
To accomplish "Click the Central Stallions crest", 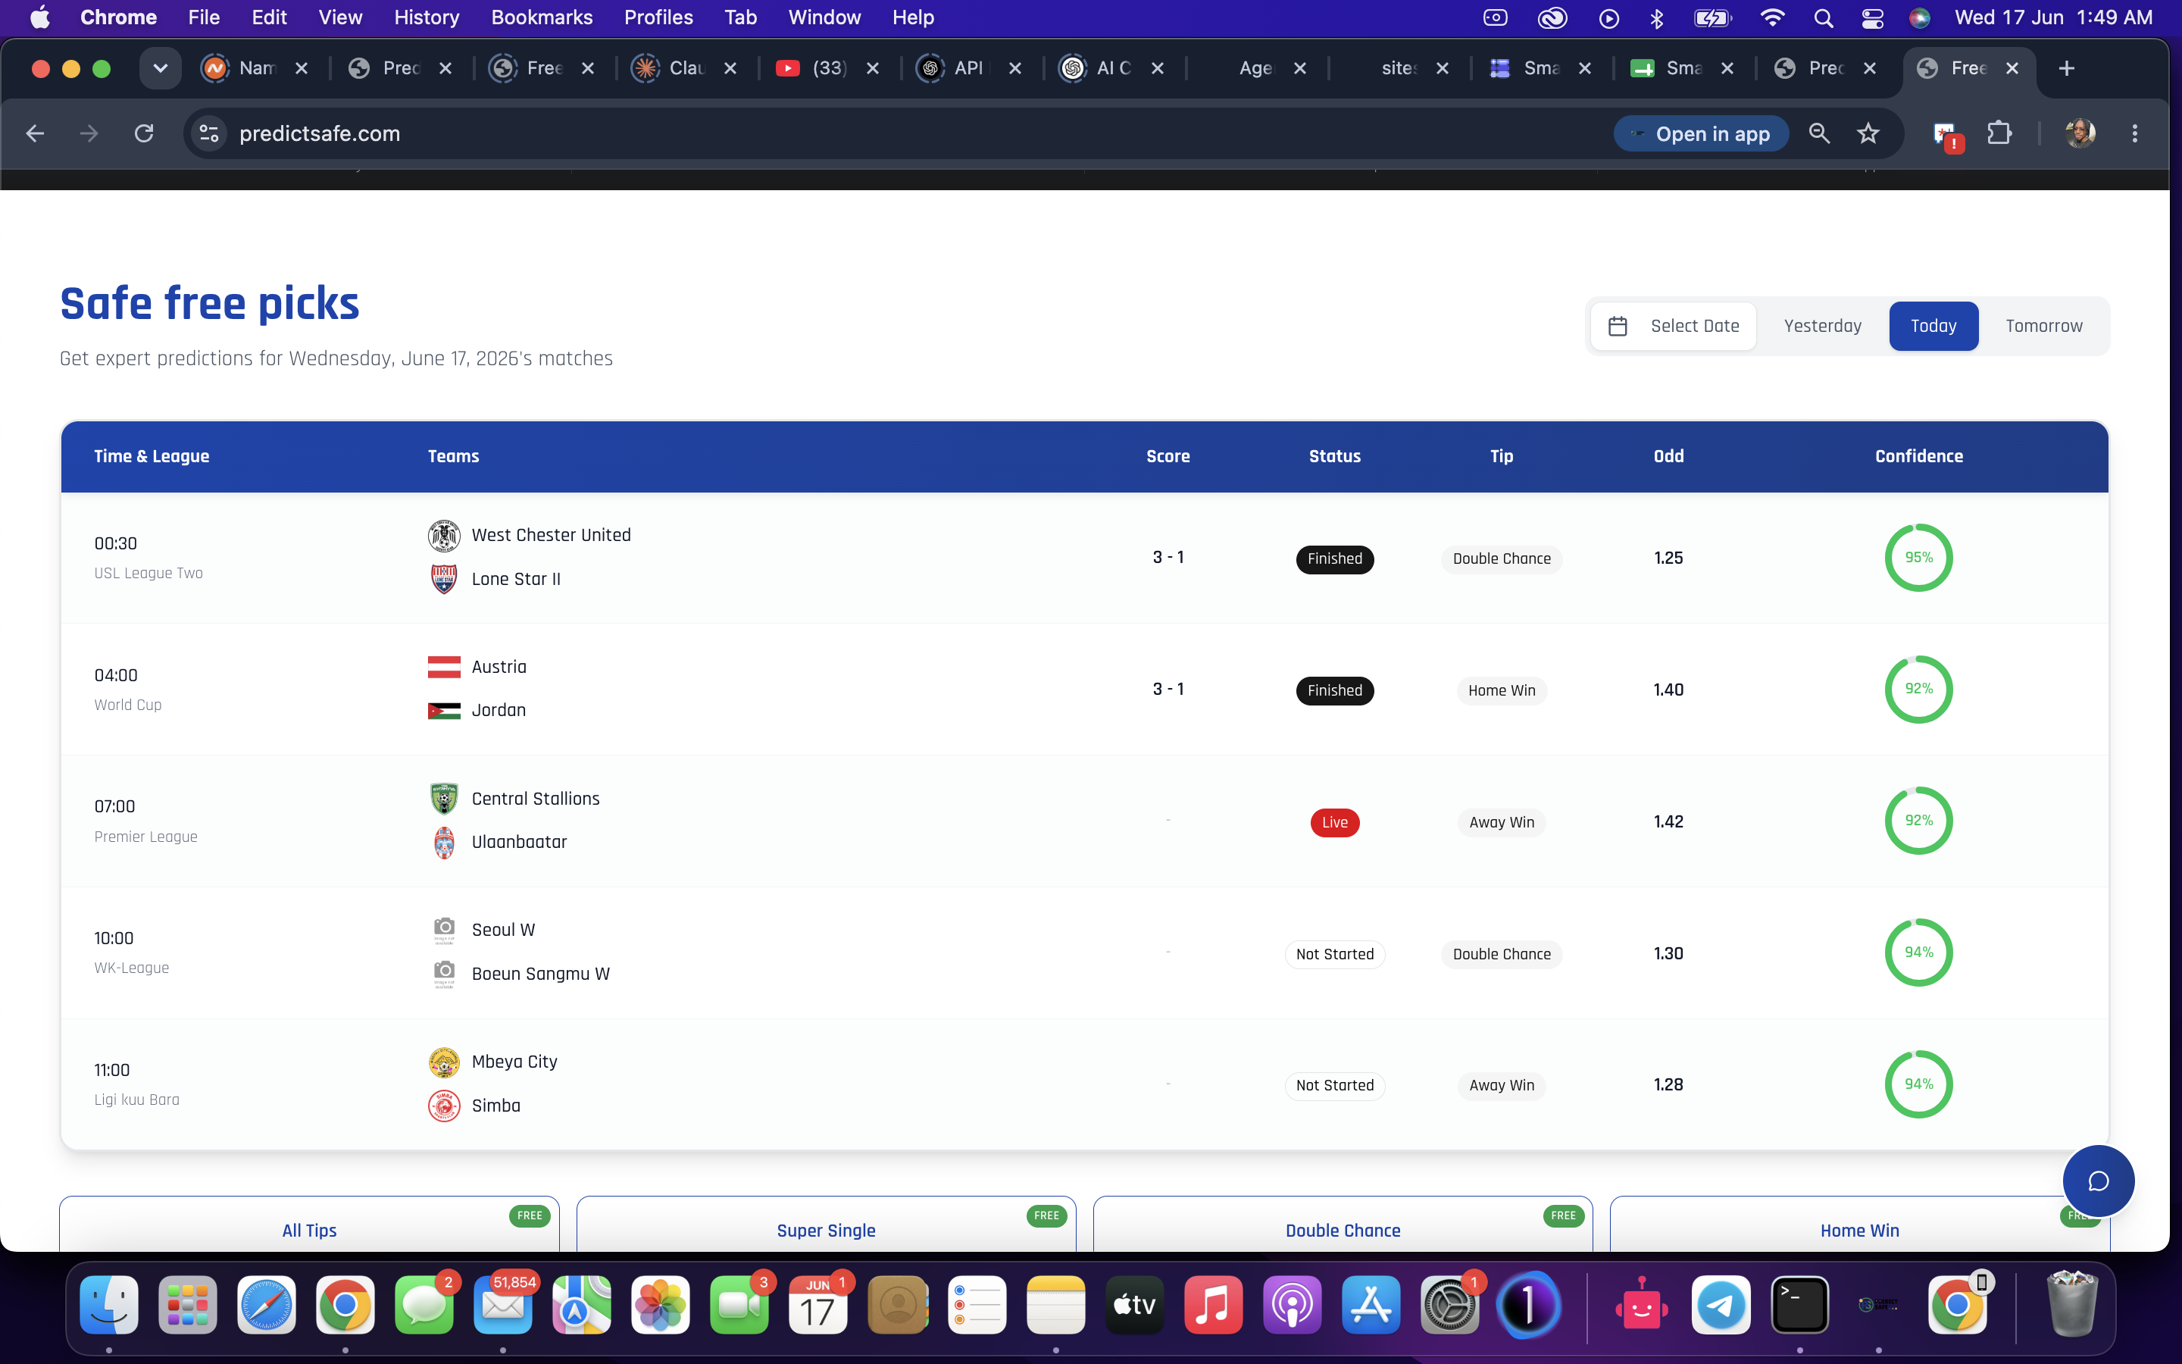I will coord(444,799).
